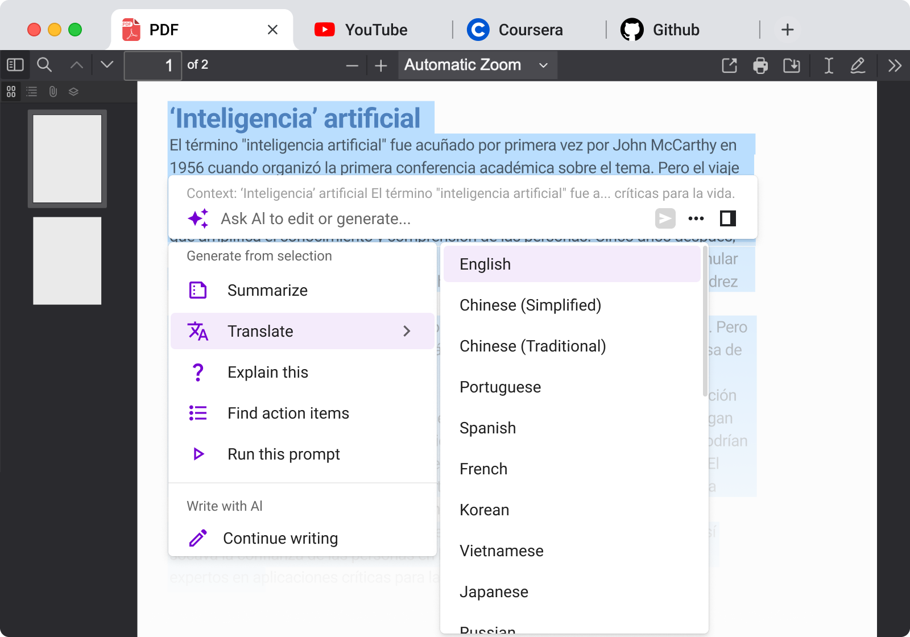Translate to Korean
This screenshot has width=910, height=637.
(572, 510)
